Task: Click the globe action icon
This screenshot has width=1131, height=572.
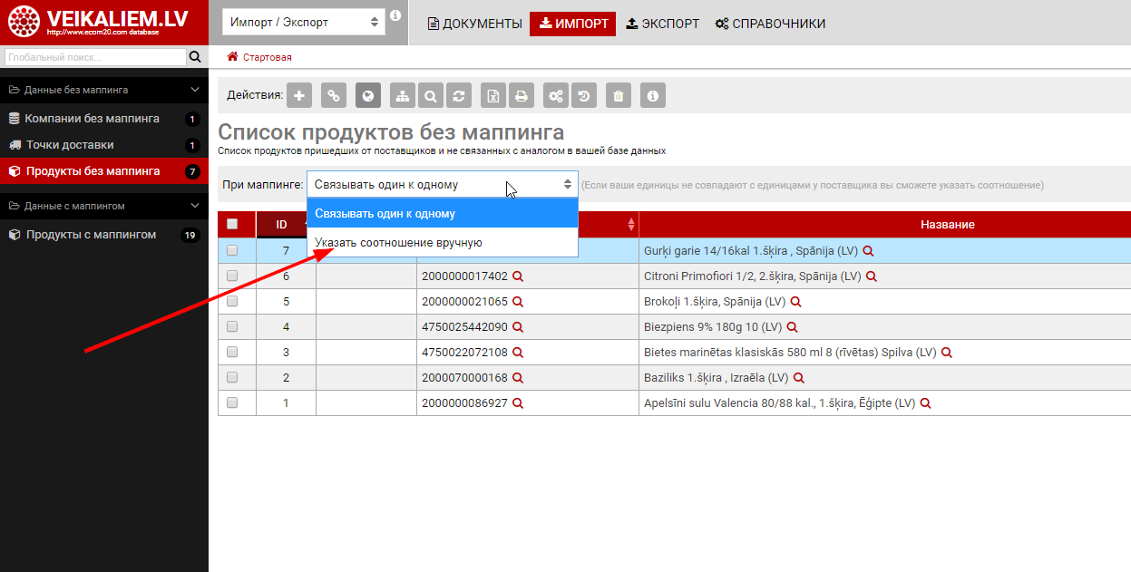Action: (x=367, y=95)
